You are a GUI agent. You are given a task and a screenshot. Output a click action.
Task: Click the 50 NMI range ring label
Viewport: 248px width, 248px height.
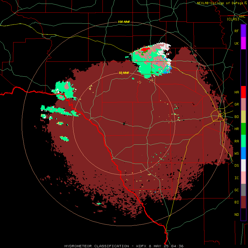click(x=124, y=73)
